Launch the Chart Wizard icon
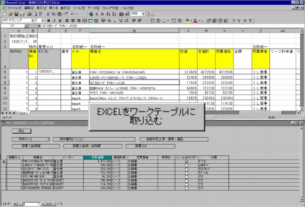This screenshot has height=207, width=305. [x=121, y=14]
